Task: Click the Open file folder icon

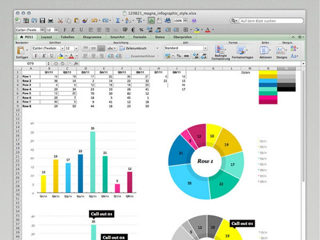Action: [x=34, y=20]
